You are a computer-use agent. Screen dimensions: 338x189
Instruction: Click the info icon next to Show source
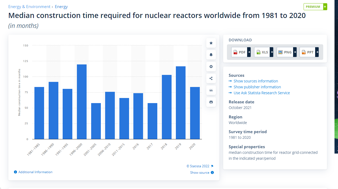pyautogui.click(x=212, y=173)
